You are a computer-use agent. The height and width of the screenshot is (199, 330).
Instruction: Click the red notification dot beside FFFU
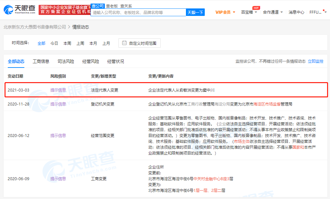tap(324, 10)
